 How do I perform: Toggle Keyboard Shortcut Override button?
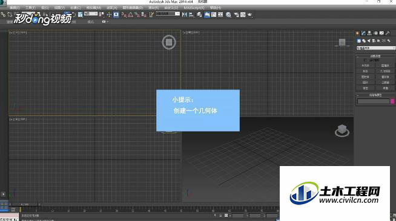pos(116,14)
